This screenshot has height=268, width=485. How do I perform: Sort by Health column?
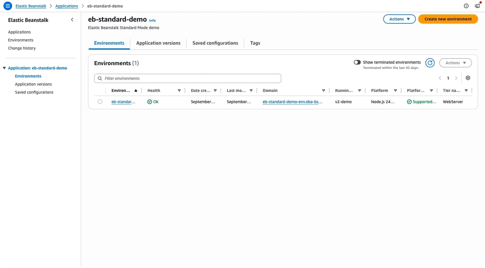[x=179, y=90]
